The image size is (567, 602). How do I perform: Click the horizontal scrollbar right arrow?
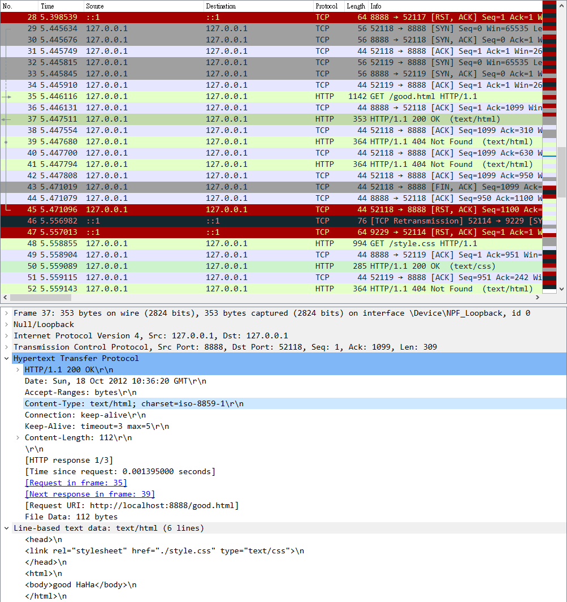pyautogui.click(x=538, y=298)
